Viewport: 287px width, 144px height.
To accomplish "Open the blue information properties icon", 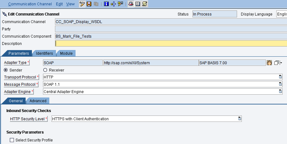I will 106,4.
